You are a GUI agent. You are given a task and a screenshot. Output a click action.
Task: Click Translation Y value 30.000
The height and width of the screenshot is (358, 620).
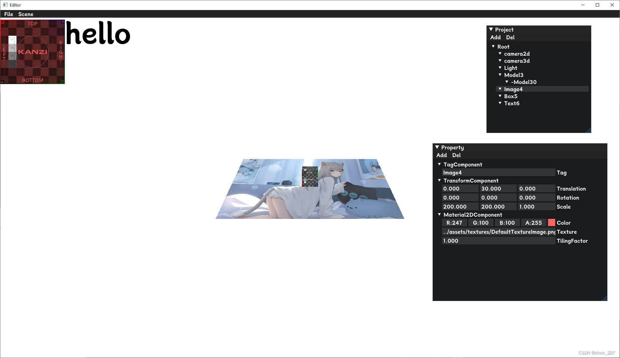coord(498,189)
